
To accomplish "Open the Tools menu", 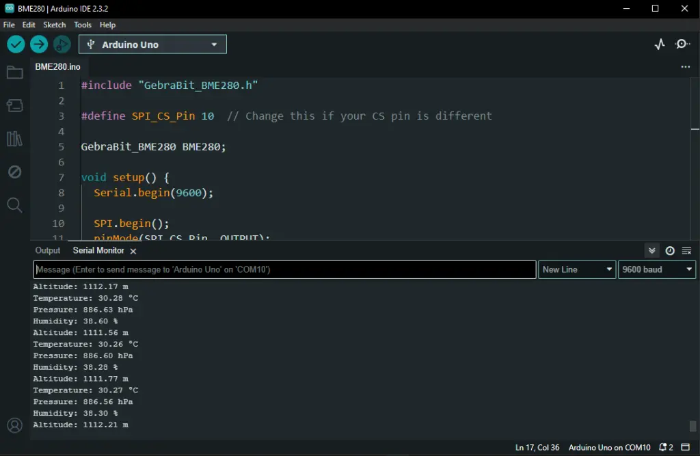I will point(83,25).
